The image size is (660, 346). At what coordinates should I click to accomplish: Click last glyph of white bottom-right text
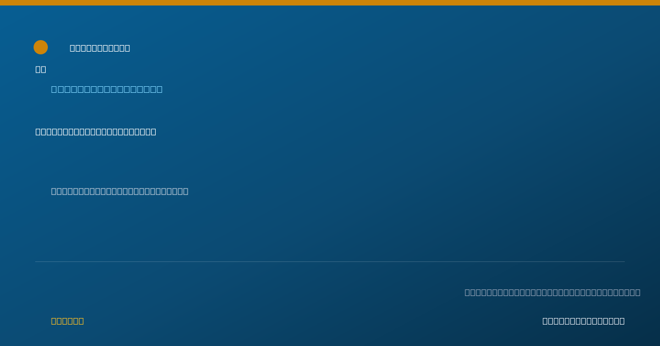(x=622, y=321)
